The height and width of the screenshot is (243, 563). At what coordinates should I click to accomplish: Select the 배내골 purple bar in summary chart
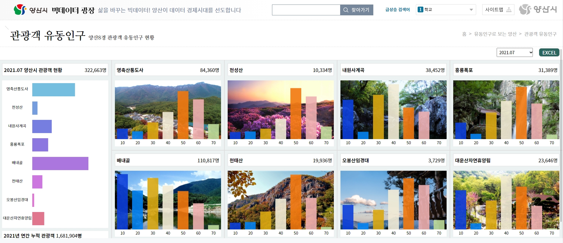click(x=60, y=164)
